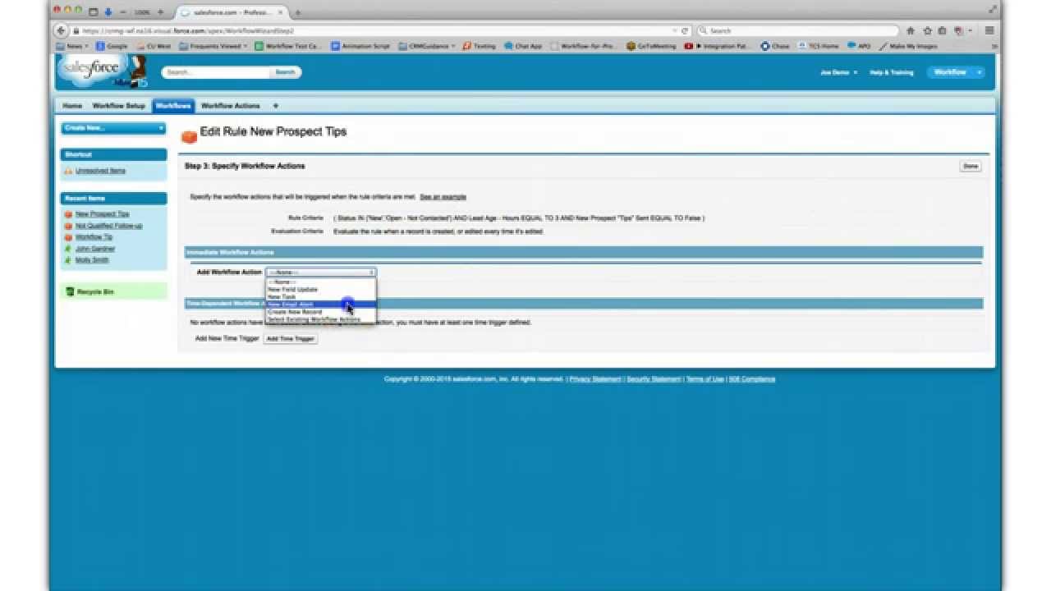Viewport: 1051px width, 591px height.
Task: Select the salesforce.com browser tab
Action: [231, 12]
